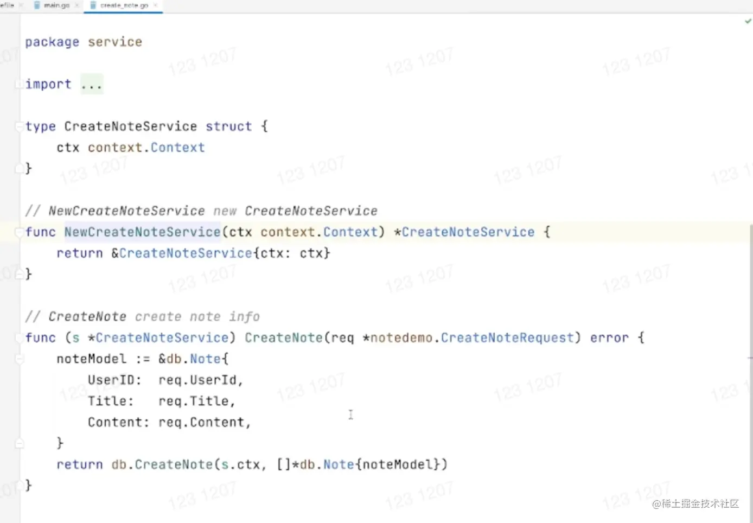Click the 'struct' keyword
Image resolution: width=753 pixels, height=523 pixels.
coord(228,126)
